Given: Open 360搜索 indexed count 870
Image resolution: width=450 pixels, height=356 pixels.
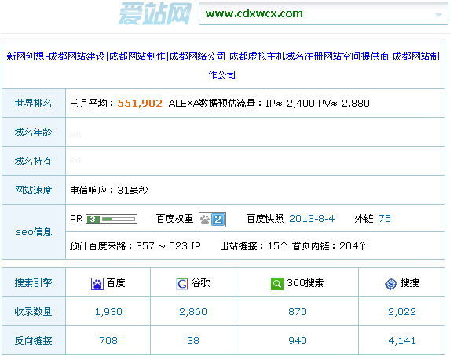Looking at the screenshot, I should click(298, 312).
